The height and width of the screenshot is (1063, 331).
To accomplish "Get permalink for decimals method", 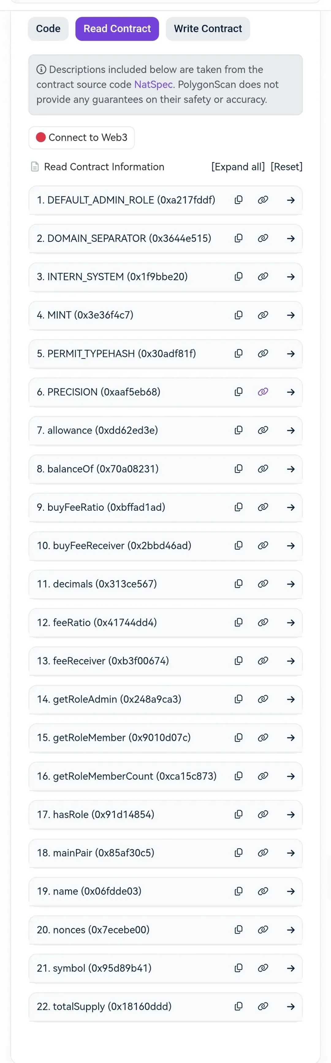I will tap(263, 584).
